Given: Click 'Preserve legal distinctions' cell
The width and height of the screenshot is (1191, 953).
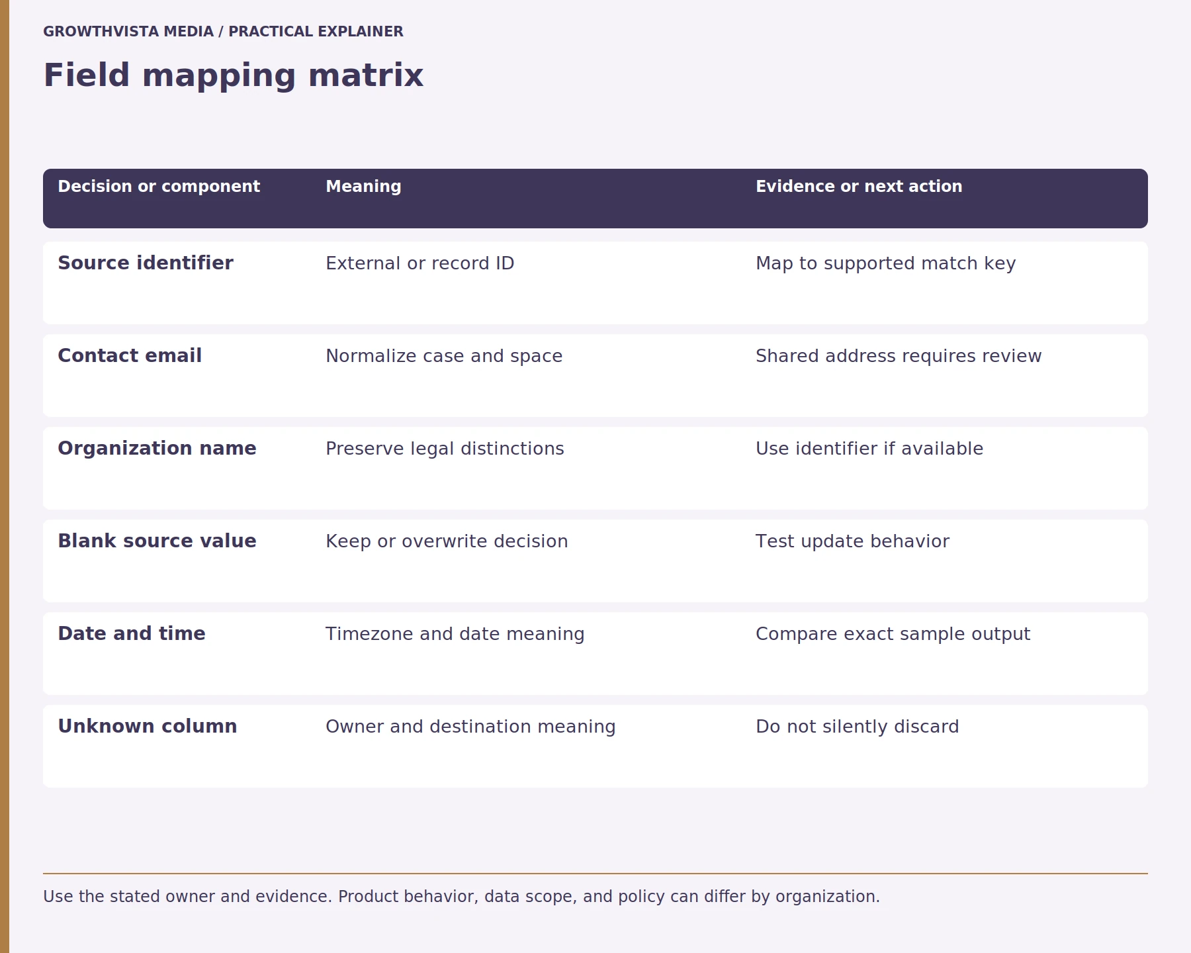Looking at the screenshot, I should [x=445, y=449].
